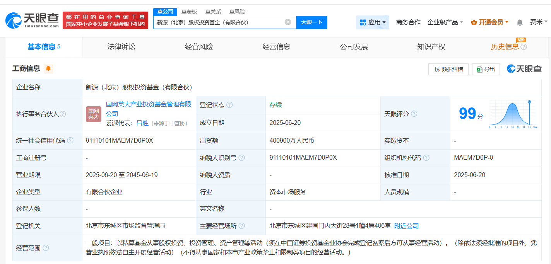The height and width of the screenshot is (264, 551).
Task: Click the 400900万人民币 capital value
Action: tap(292, 141)
